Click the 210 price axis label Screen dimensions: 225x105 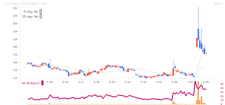point(15,39)
